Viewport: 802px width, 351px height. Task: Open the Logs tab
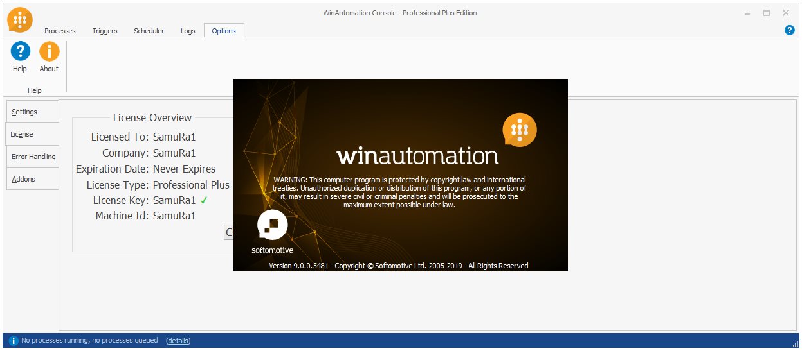(188, 31)
